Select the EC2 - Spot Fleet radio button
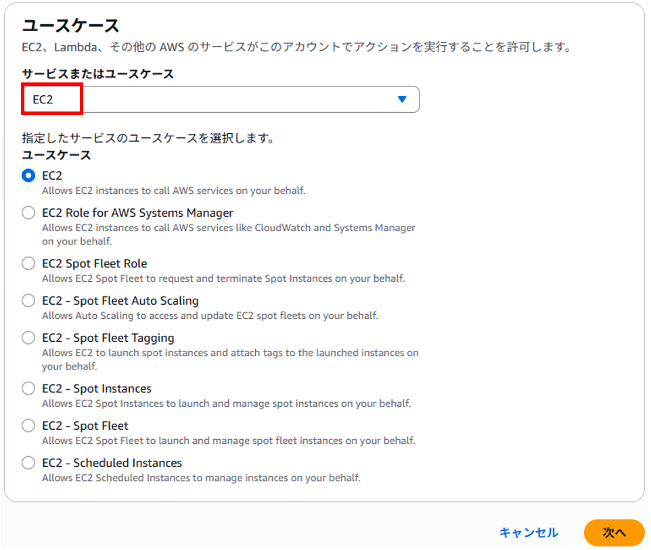This screenshot has height=550, width=651. click(28, 426)
